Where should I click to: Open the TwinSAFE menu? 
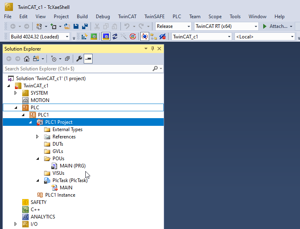click(154, 17)
